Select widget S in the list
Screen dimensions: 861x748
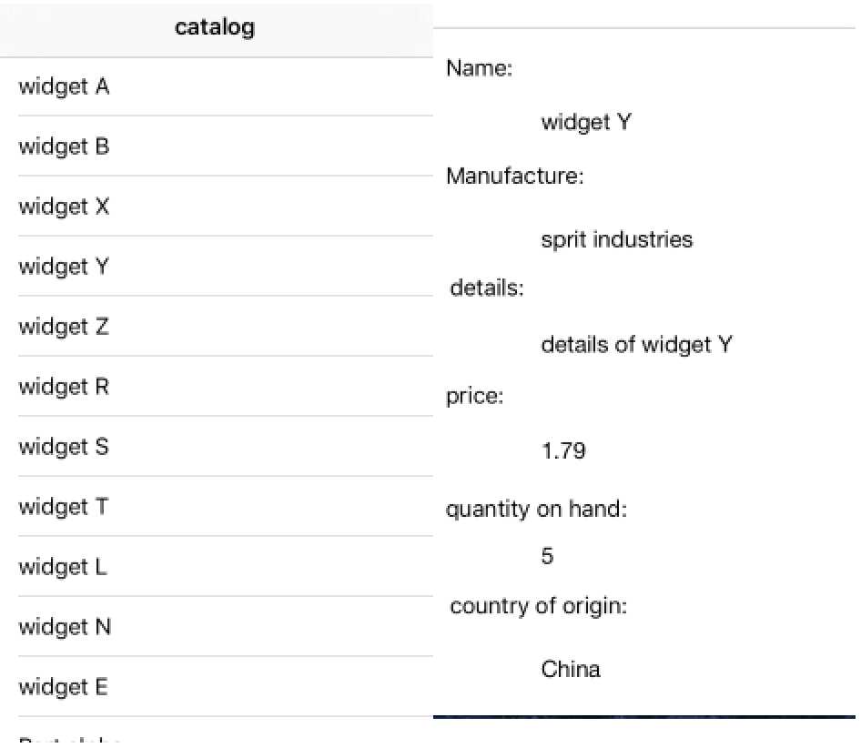pos(217,447)
